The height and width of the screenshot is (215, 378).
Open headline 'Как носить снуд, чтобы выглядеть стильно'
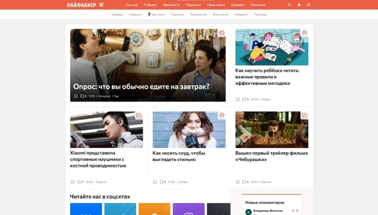pyautogui.click(x=179, y=156)
